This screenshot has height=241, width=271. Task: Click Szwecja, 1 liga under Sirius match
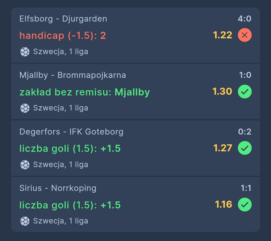(61, 221)
